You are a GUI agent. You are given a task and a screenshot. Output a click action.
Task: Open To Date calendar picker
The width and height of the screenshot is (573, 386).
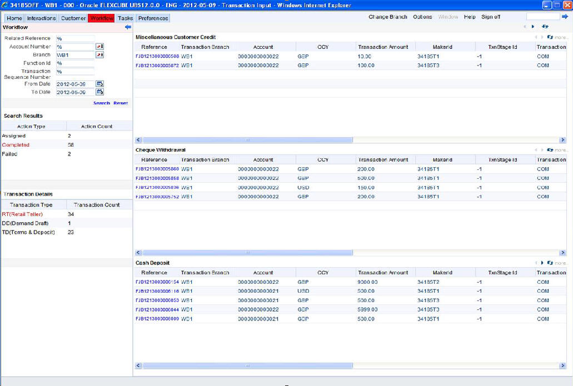pyautogui.click(x=100, y=92)
